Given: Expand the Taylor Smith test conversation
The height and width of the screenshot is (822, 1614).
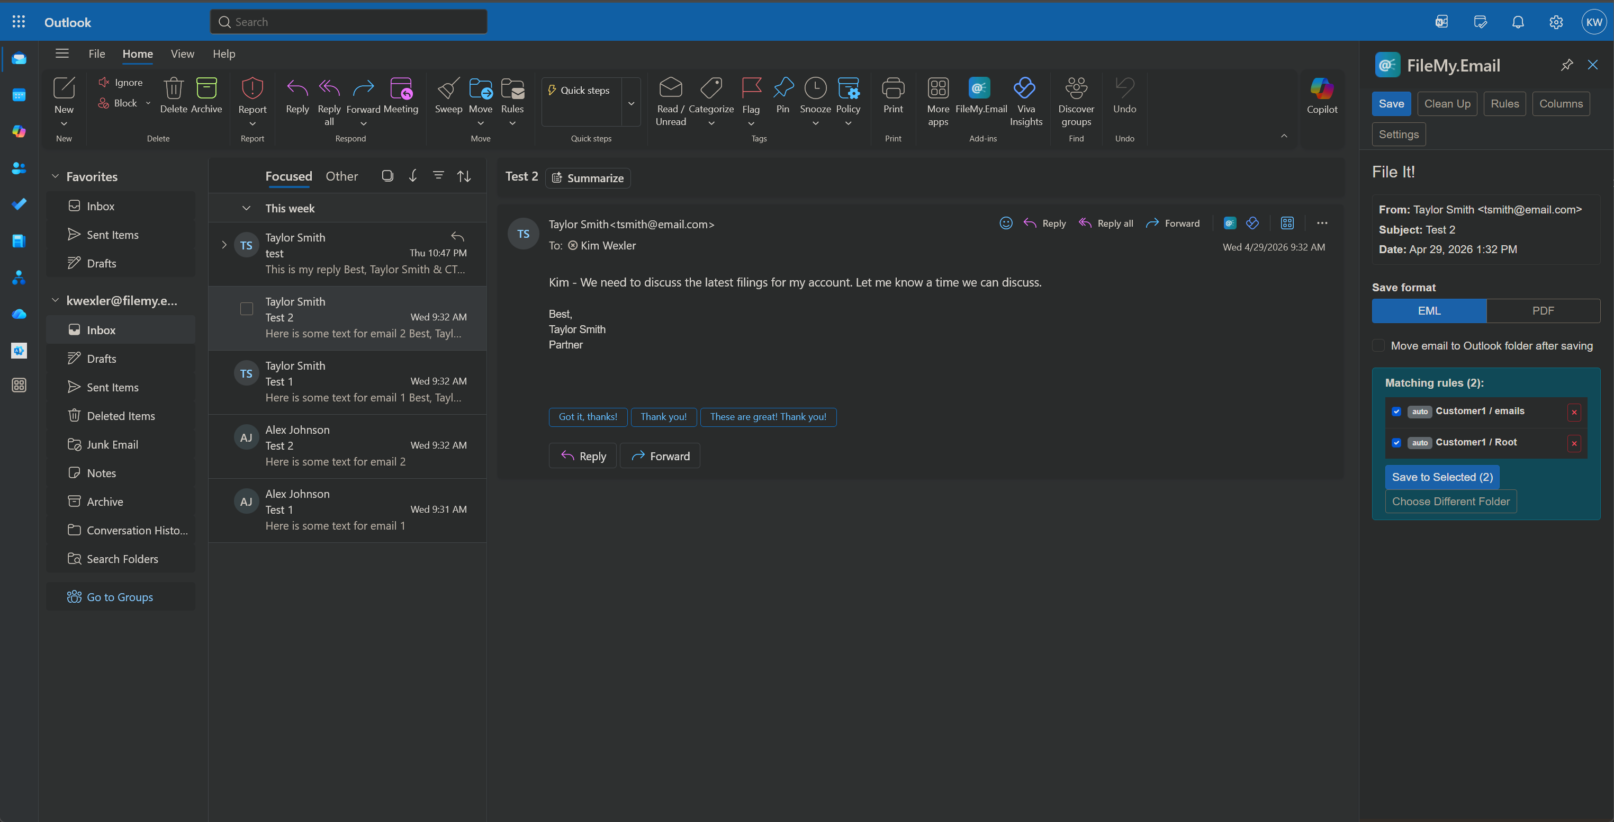Looking at the screenshot, I should [224, 245].
